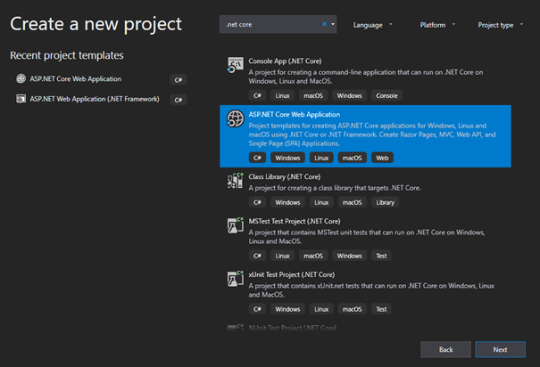Click the Class Library description text
This screenshot has width=540, height=367.
coord(335,188)
